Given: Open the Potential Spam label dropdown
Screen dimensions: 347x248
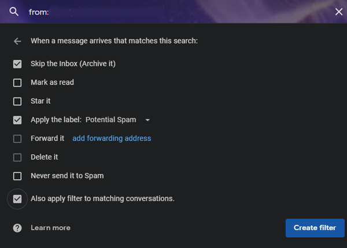Looking at the screenshot, I should point(119,120).
